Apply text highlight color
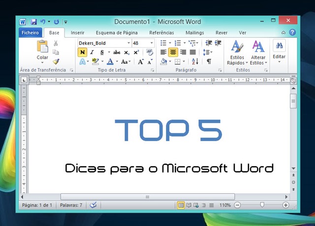 click(x=95, y=62)
